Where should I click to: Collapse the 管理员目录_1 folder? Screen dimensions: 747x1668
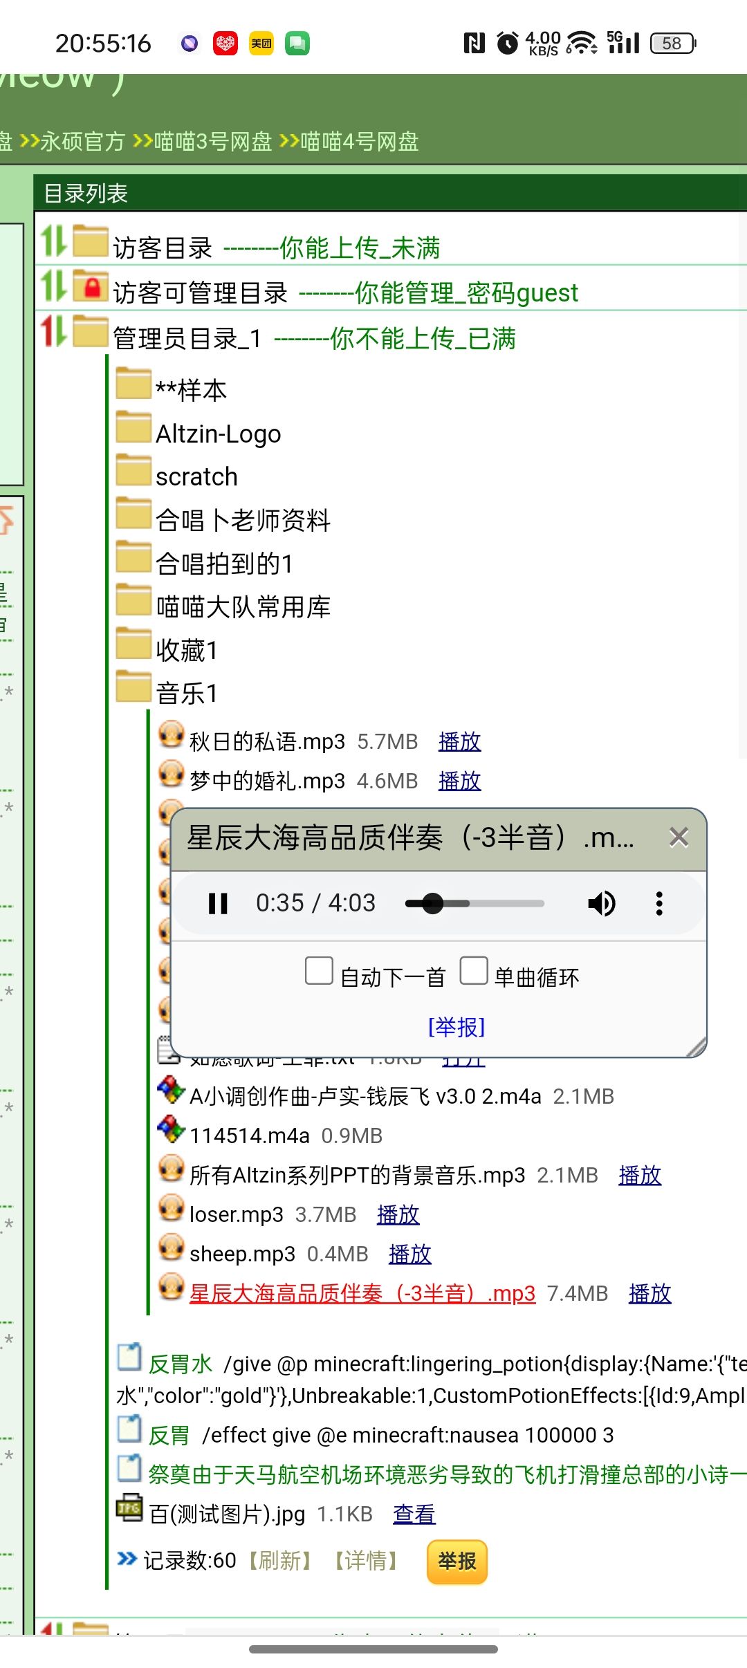point(187,338)
